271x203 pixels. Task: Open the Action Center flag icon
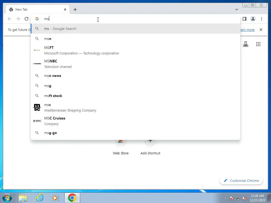232,198
